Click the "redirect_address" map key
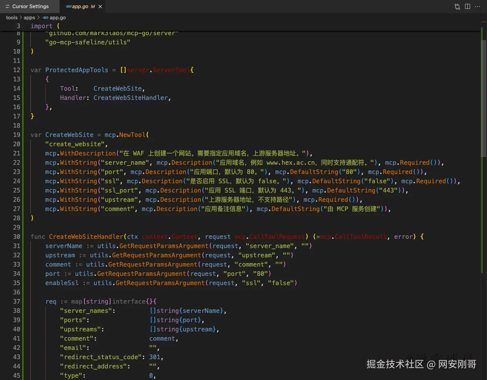Image resolution: width=487 pixels, height=380 pixels. [x=95, y=366]
